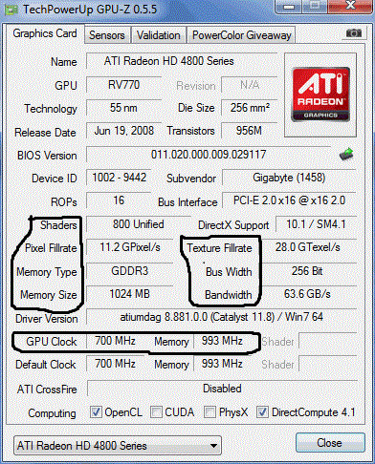Select the Graphics Card tab
The height and width of the screenshot is (464, 375).
pos(45,33)
